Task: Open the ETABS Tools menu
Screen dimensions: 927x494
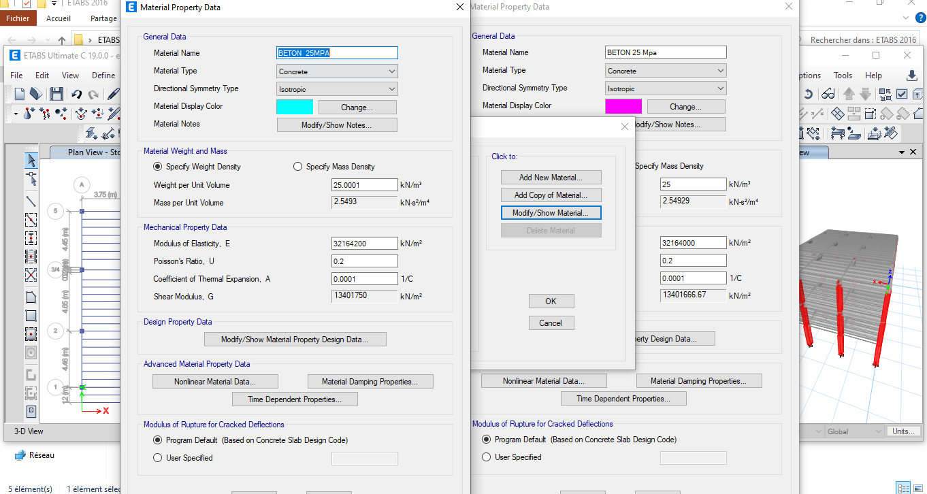Action: pos(843,76)
